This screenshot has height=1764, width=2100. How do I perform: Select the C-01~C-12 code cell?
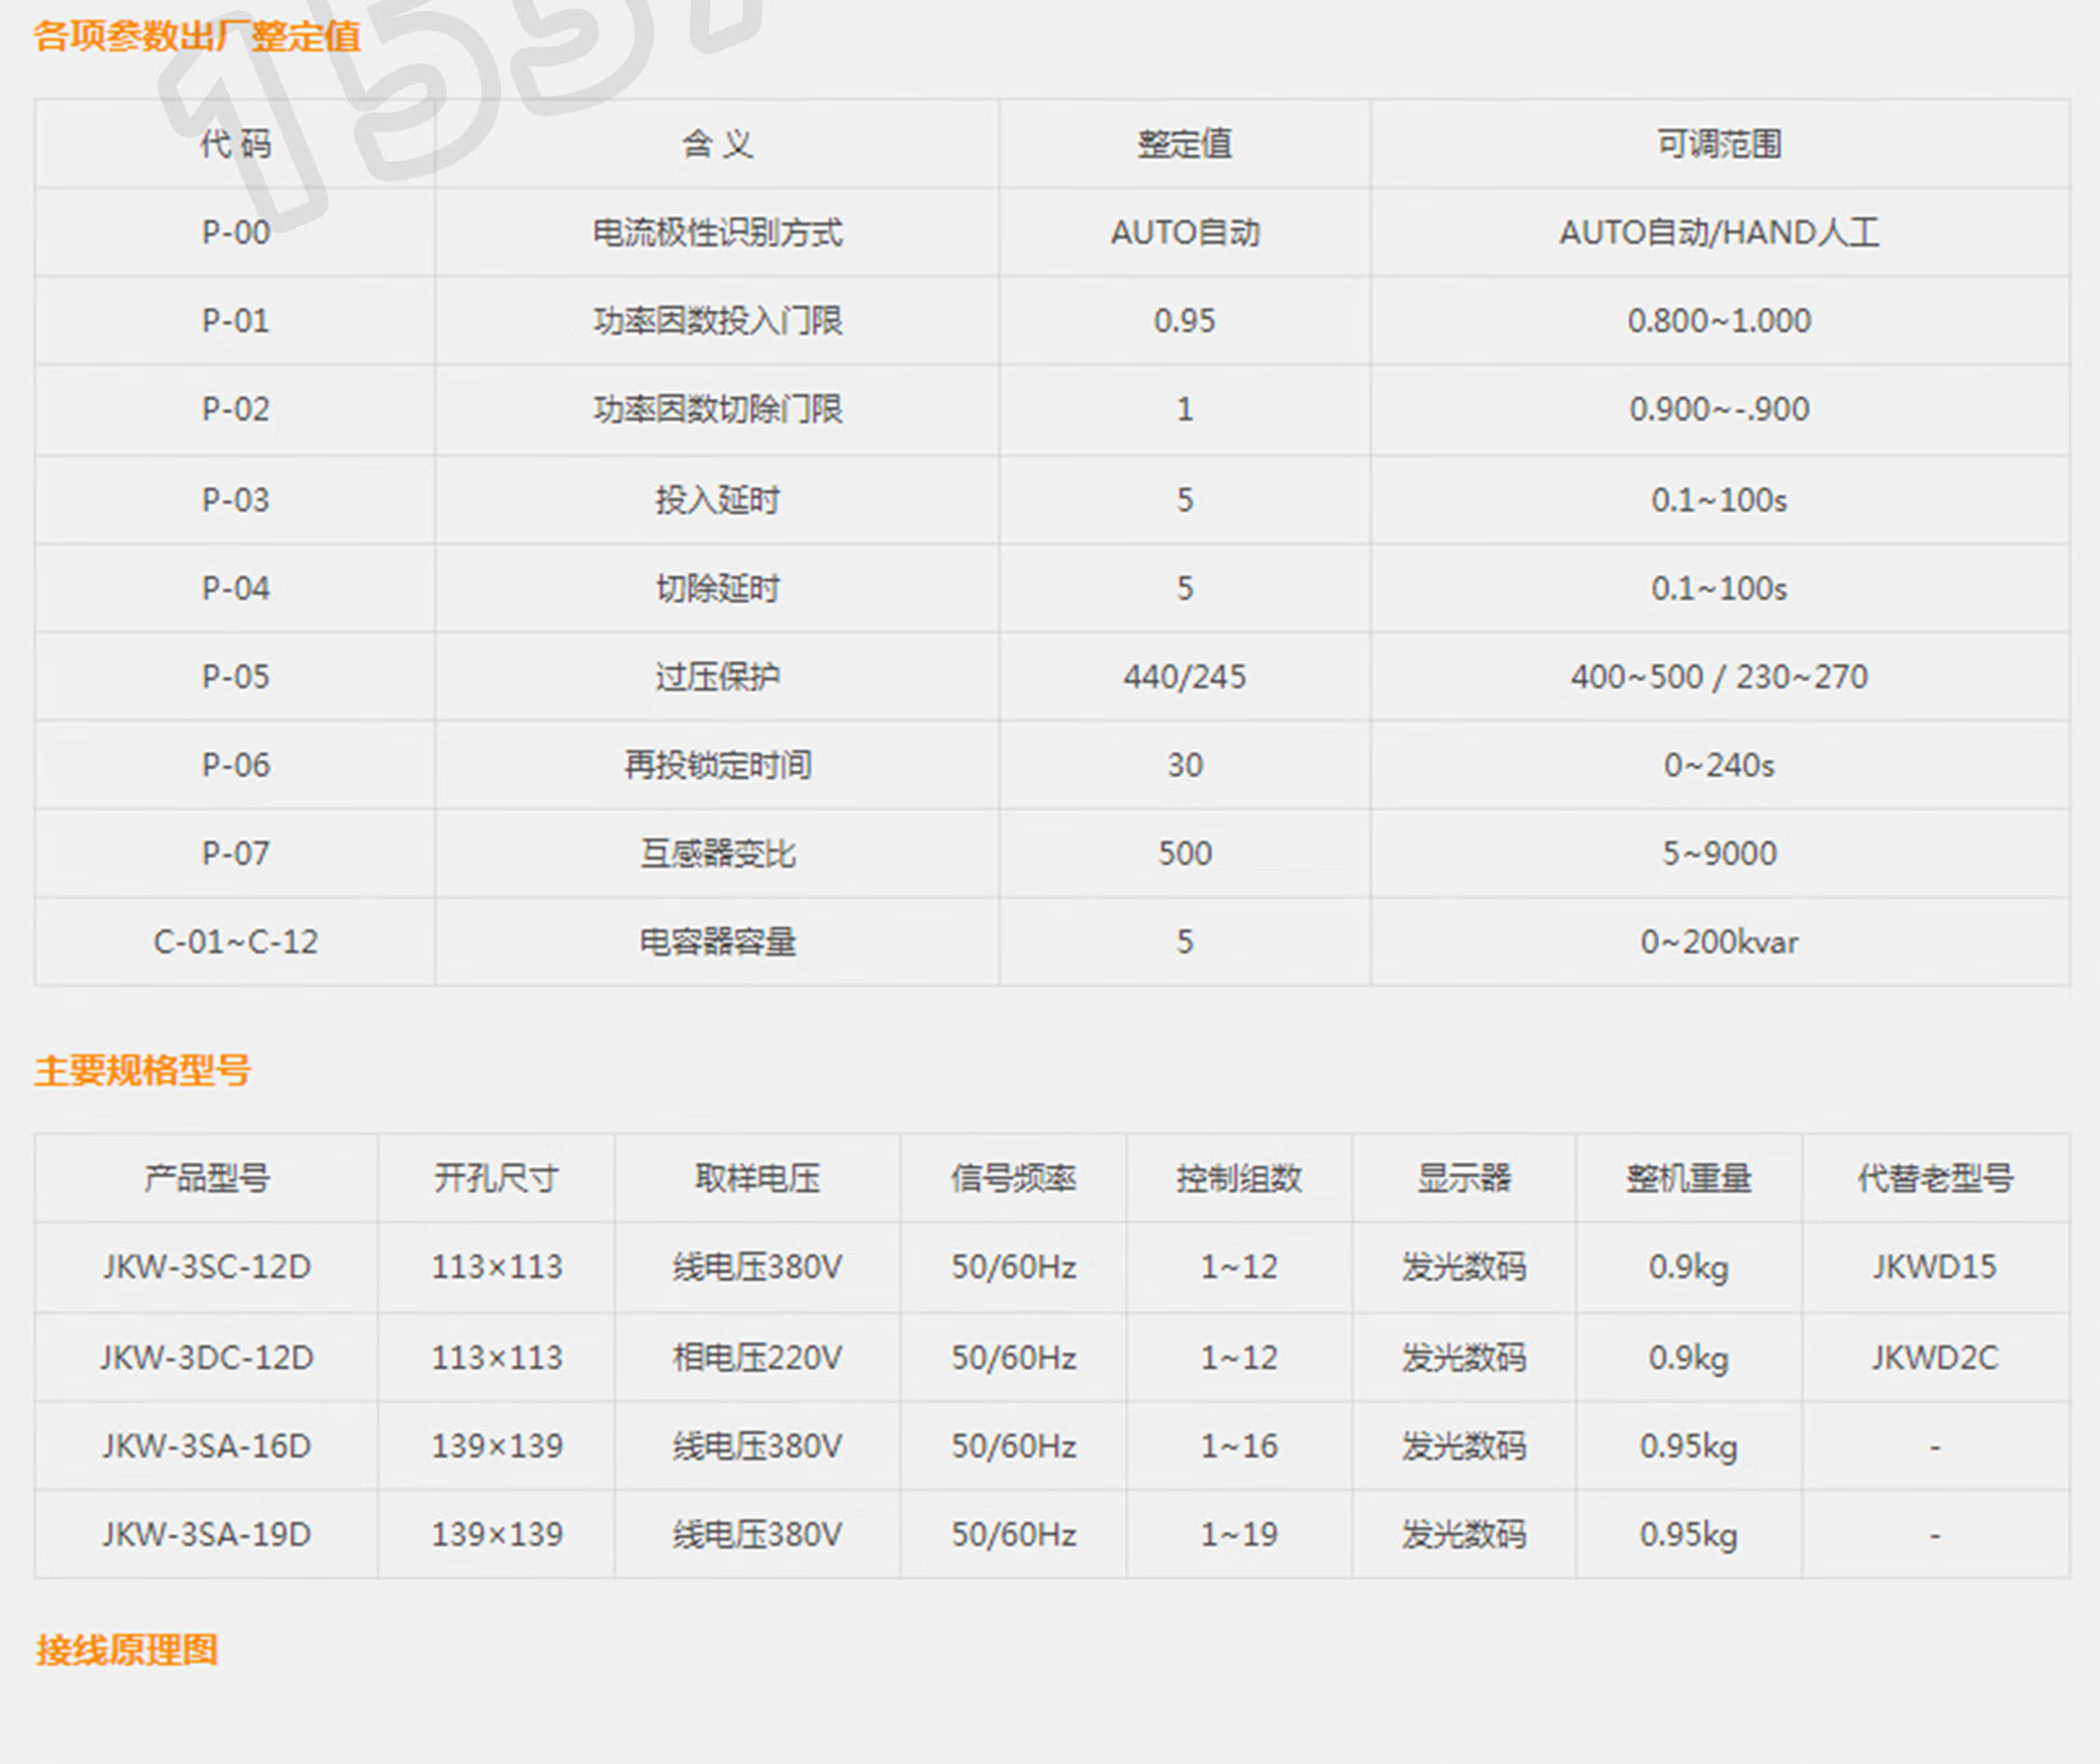click(x=236, y=942)
